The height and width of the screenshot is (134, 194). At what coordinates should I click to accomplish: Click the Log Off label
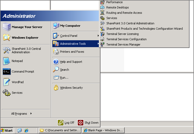click(69, 123)
